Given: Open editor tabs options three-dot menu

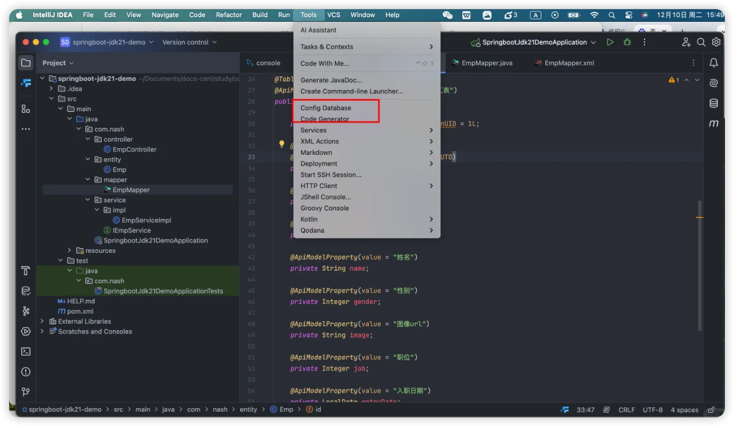Looking at the screenshot, I should coord(693,63).
